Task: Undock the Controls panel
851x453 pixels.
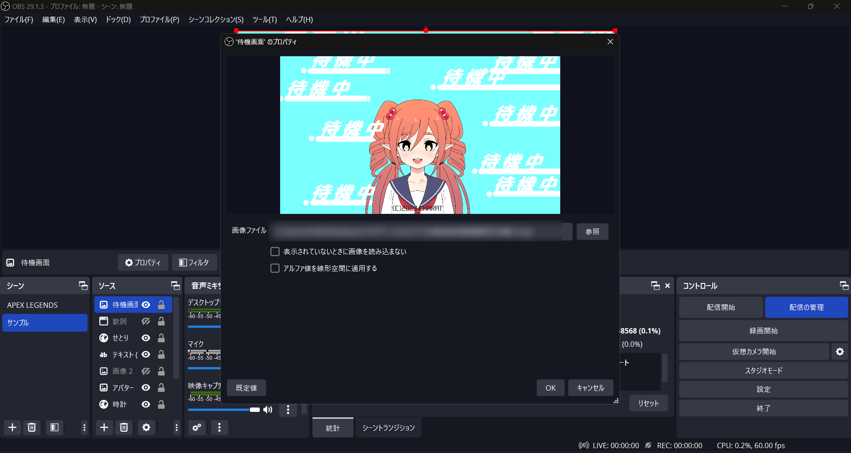Action: (844, 286)
